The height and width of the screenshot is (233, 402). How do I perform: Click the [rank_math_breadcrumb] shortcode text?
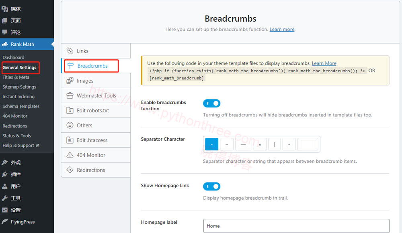(176, 78)
